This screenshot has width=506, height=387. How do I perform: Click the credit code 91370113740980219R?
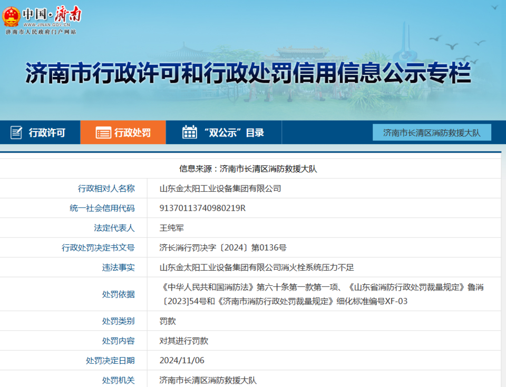tap(202, 208)
